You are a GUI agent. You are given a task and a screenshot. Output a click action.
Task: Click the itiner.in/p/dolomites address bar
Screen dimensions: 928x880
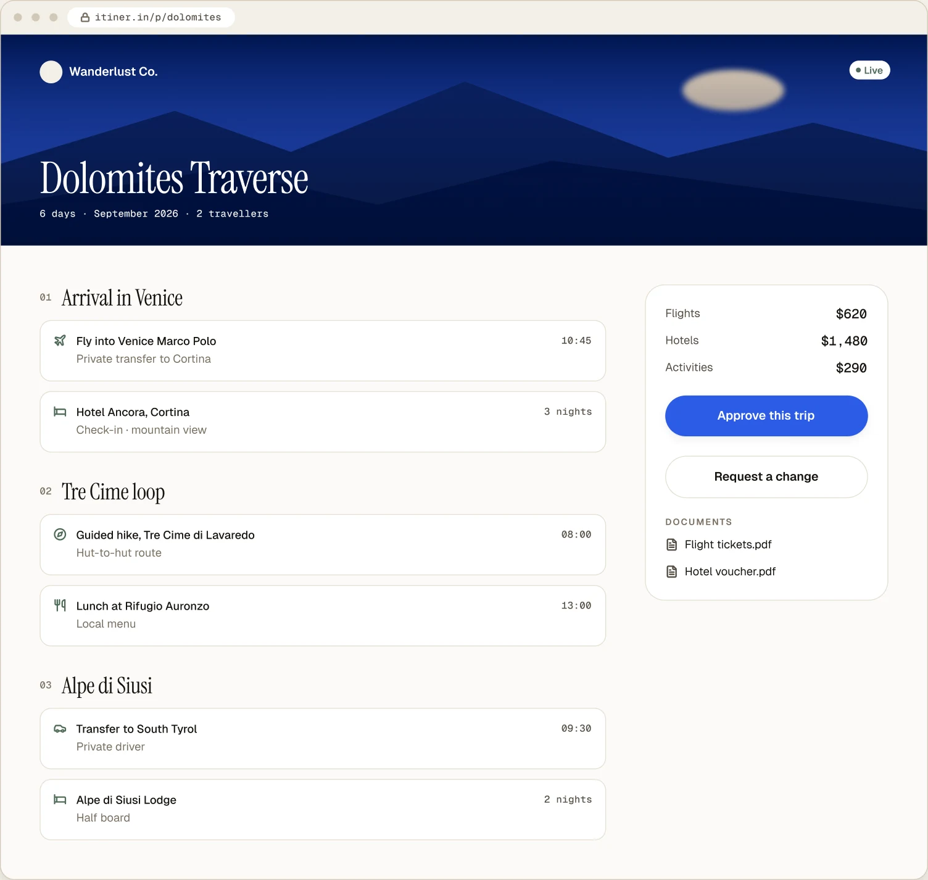click(x=151, y=17)
